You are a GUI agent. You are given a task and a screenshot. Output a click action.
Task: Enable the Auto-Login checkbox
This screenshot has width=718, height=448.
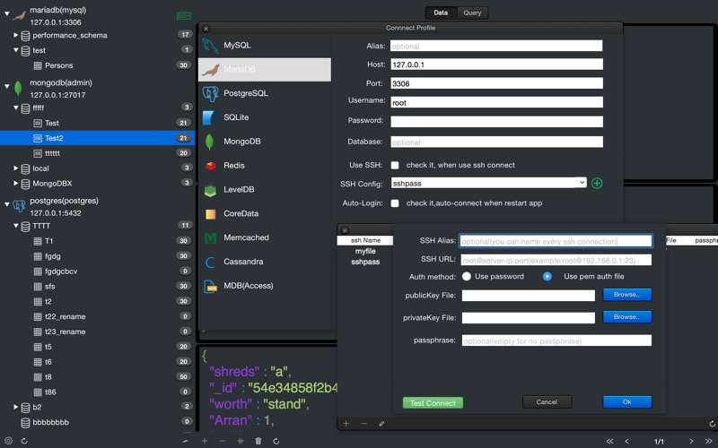click(395, 203)
